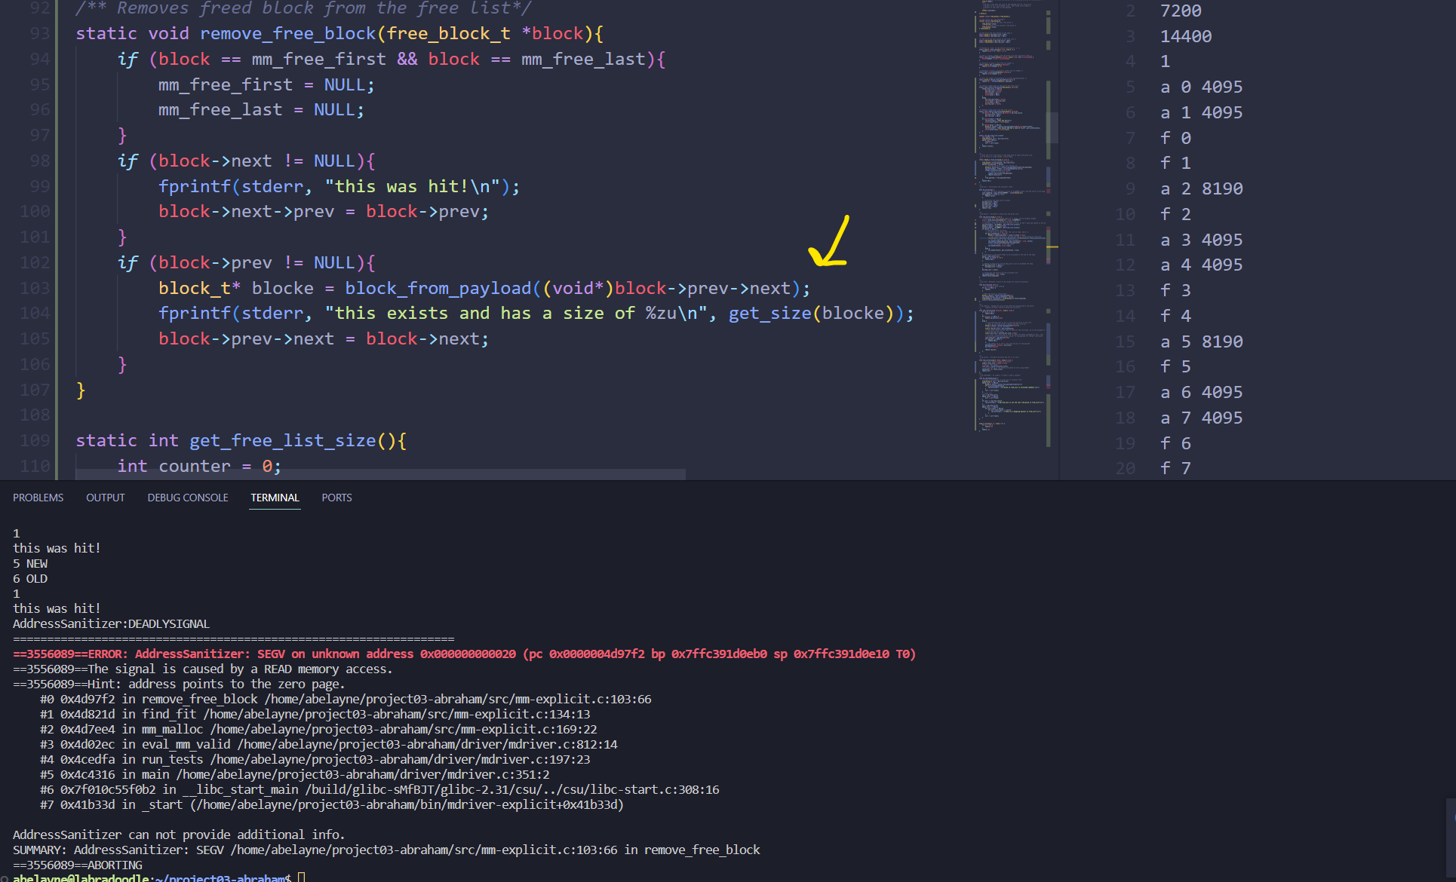
Task: Click the "a 2 8190" line in right editor
Action: (x=1201, y=188)
